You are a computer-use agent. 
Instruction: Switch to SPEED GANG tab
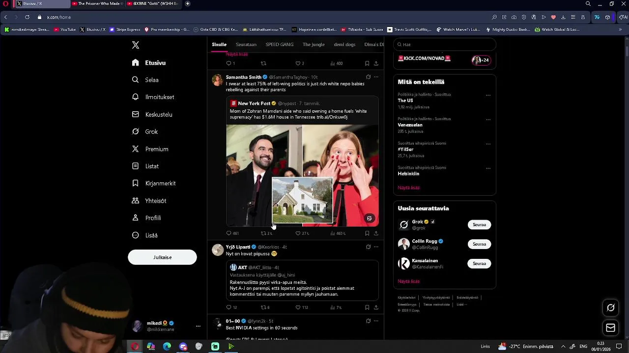click(280, 45)
